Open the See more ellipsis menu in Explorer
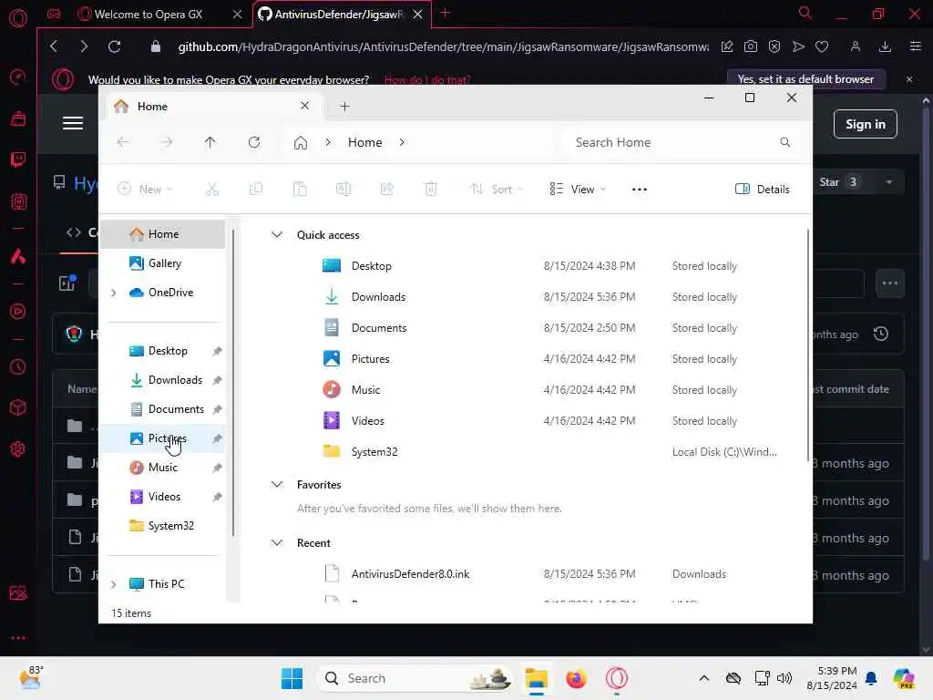 click(639, 190)
